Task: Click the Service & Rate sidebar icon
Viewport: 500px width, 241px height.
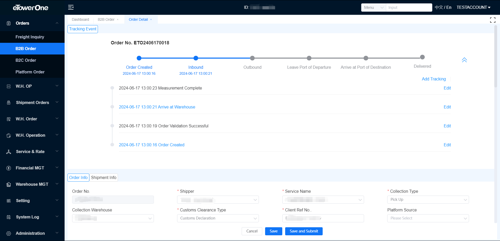Action: click(x=9, y=152)
